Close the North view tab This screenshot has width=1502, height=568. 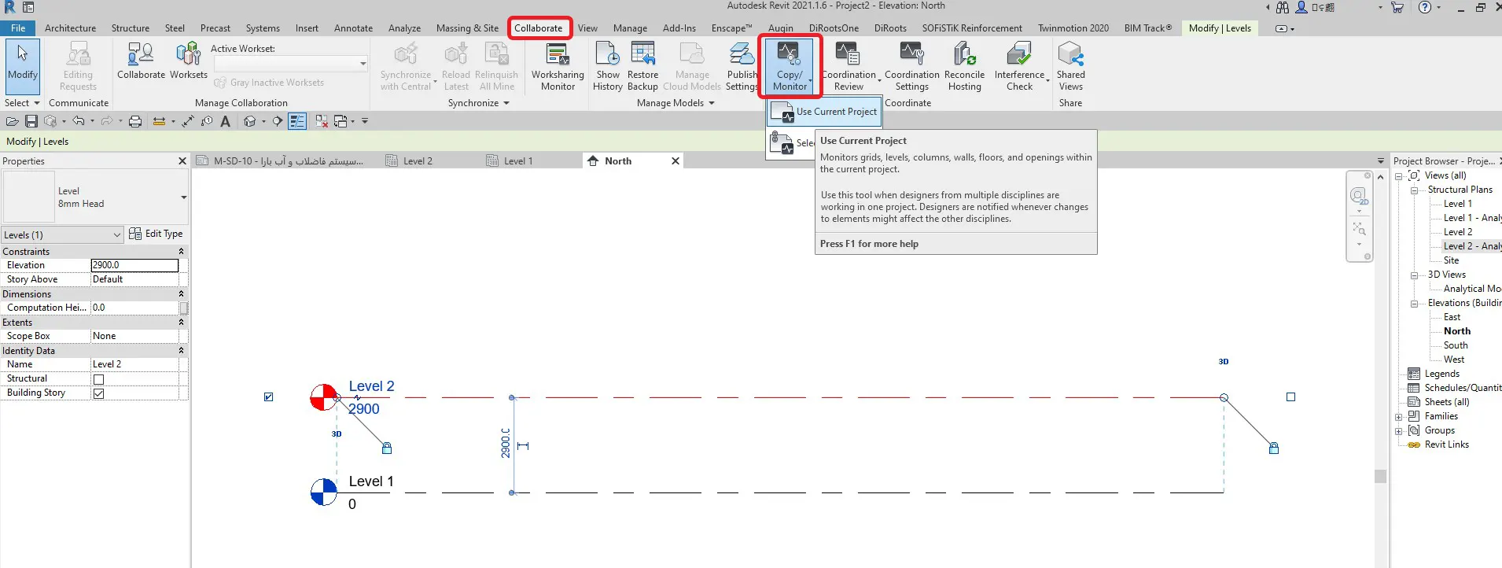coord(675,160)
